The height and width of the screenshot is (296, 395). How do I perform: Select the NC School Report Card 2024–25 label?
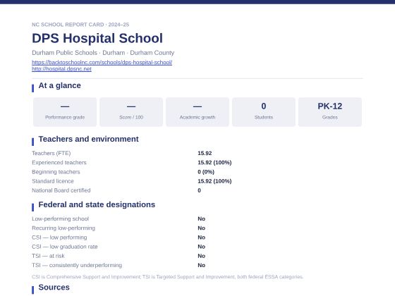pyautogui.click(x=80, y=25)
